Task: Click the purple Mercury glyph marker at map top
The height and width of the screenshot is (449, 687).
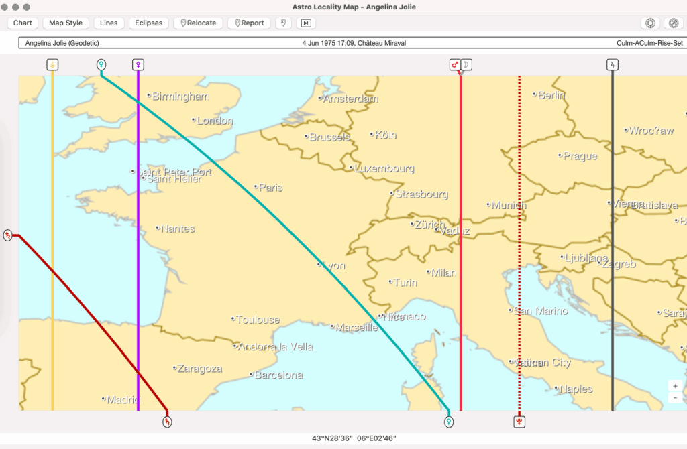Action: [x=138, y=64]
